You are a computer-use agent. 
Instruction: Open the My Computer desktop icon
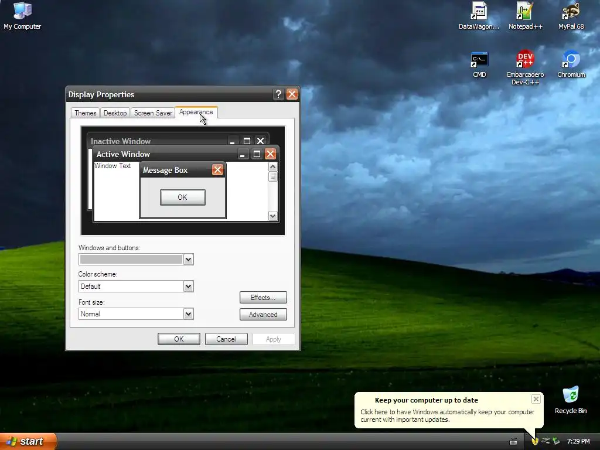[22, 16]
